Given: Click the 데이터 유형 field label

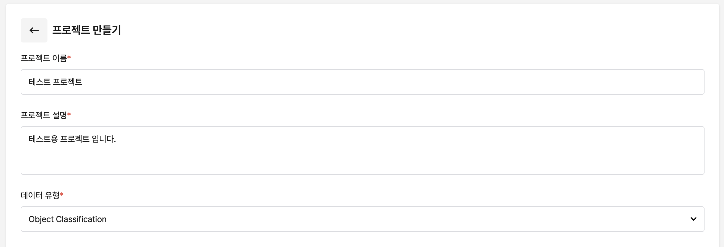Looking at the screenshot, I should click(40, 195).
